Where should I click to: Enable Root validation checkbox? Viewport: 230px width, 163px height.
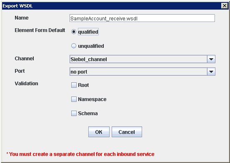click(x=74, y=85)
